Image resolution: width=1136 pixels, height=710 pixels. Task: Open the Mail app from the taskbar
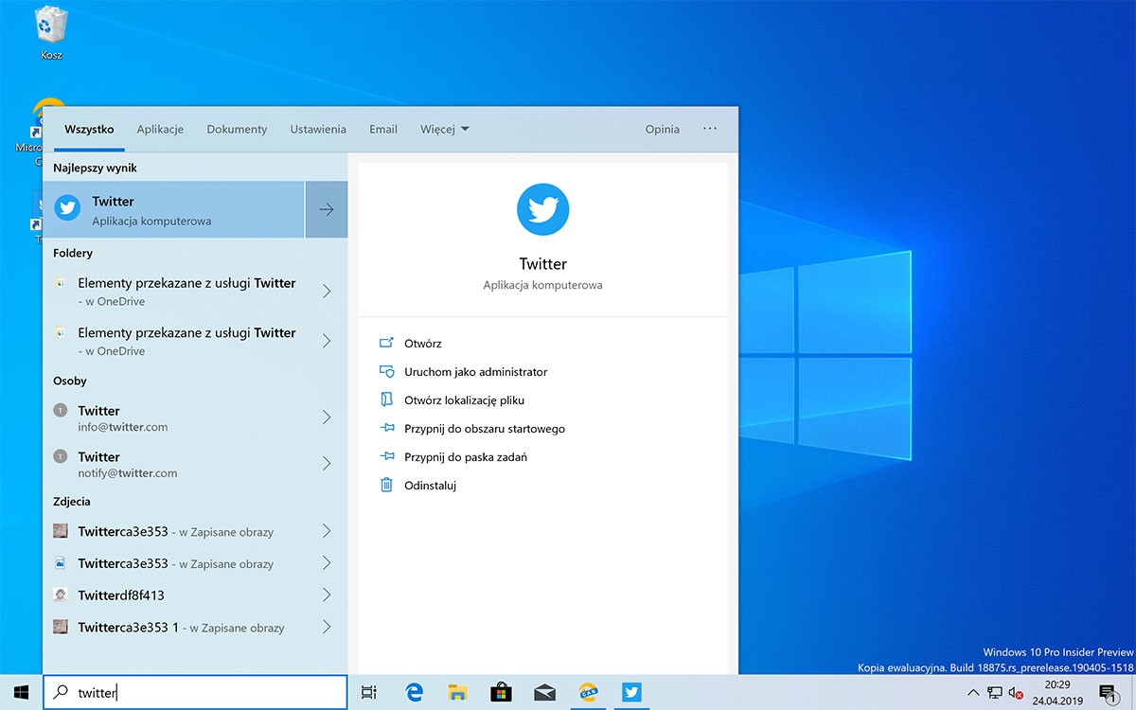point(544,693)
